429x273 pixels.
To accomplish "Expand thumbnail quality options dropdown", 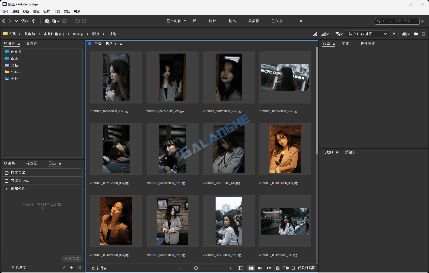I will pyautogui.click(x=325, y=34).
